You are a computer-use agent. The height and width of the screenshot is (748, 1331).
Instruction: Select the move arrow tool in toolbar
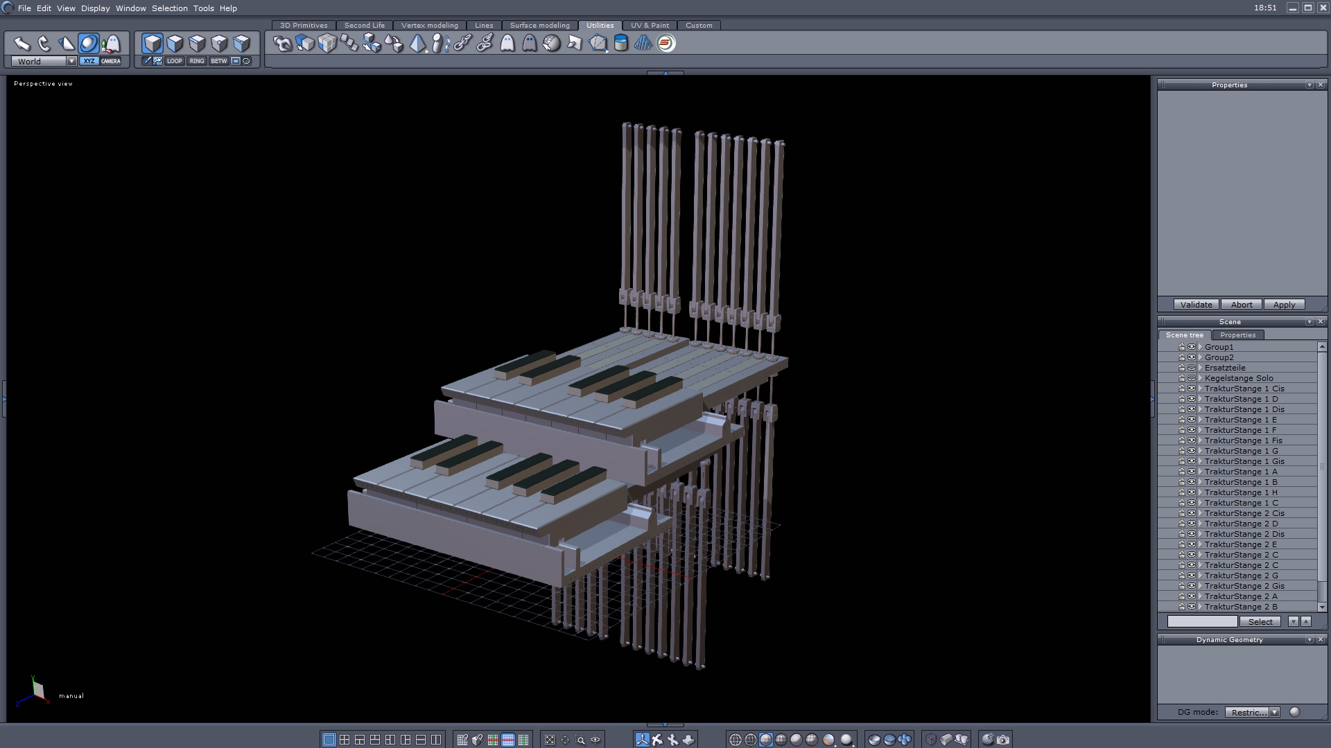coord(21,44)
